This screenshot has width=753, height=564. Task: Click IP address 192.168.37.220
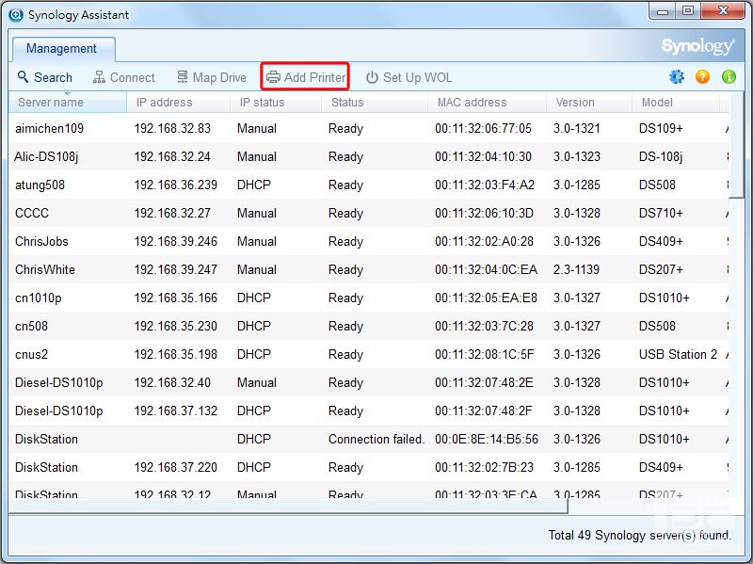(176, 467)
